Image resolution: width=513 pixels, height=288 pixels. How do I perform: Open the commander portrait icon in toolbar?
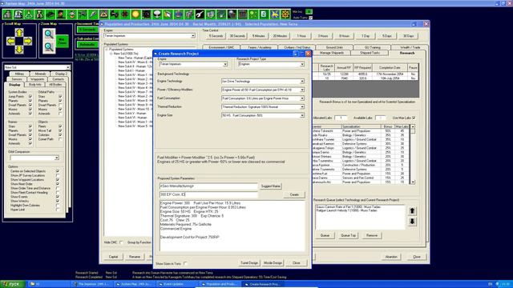point(61,14)
